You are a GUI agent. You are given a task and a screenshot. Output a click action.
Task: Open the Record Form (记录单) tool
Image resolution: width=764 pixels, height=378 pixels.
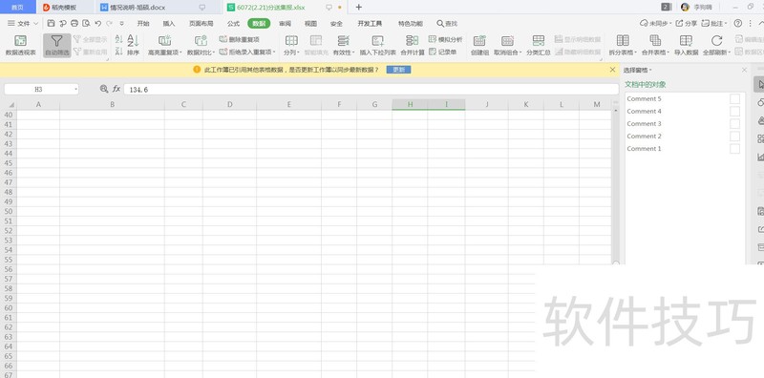[x=442, y=52]
